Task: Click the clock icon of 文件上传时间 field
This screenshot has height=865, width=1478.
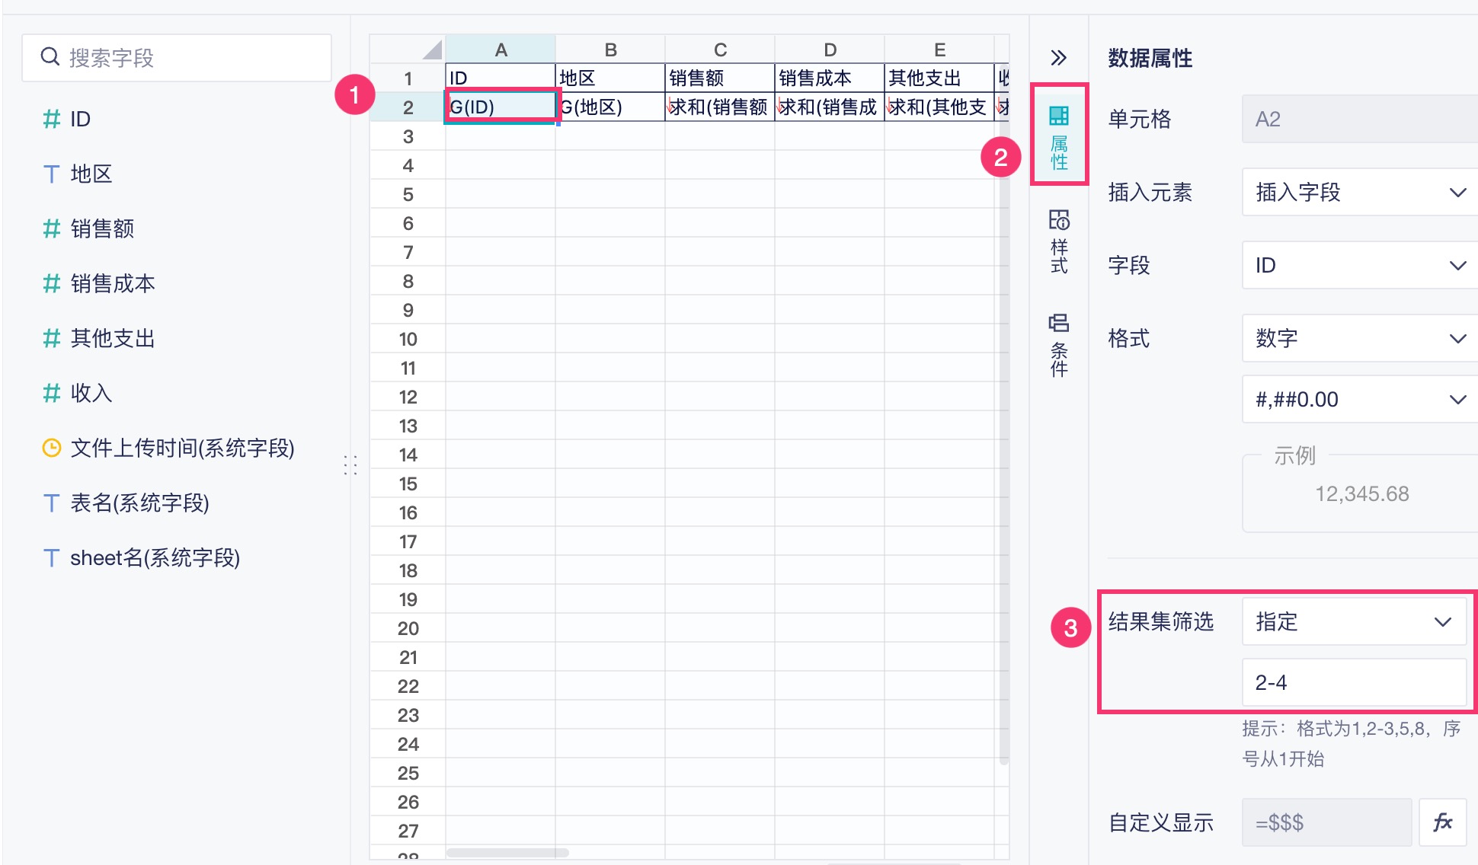Action: click(51, 448)
